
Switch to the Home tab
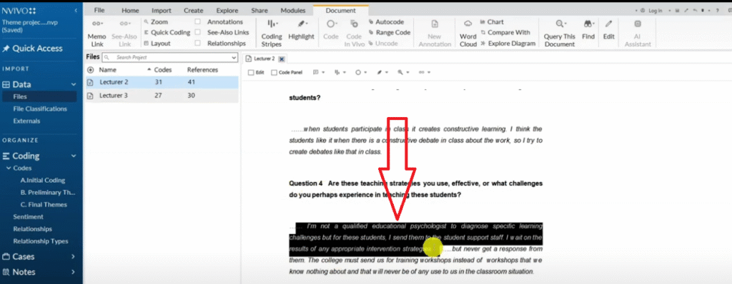130,10
